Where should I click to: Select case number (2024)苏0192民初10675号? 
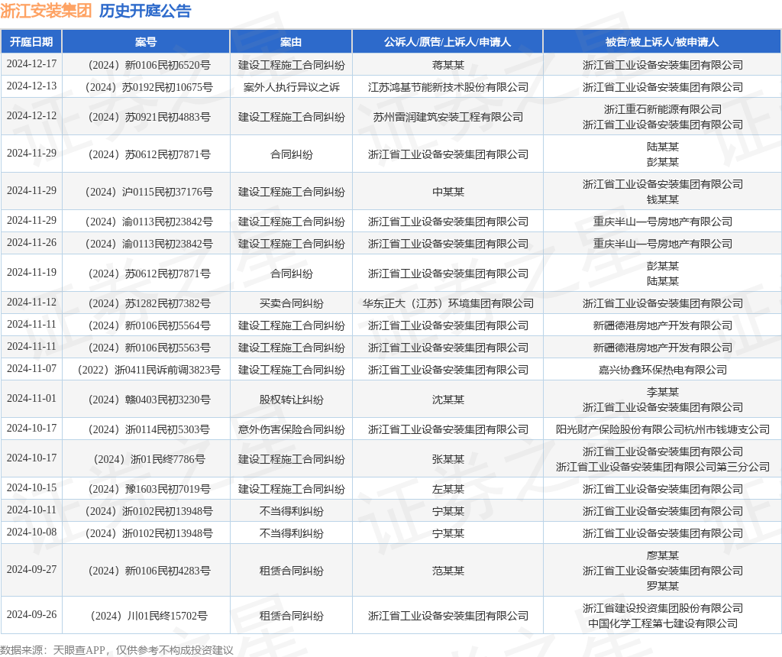click(149, 87)
